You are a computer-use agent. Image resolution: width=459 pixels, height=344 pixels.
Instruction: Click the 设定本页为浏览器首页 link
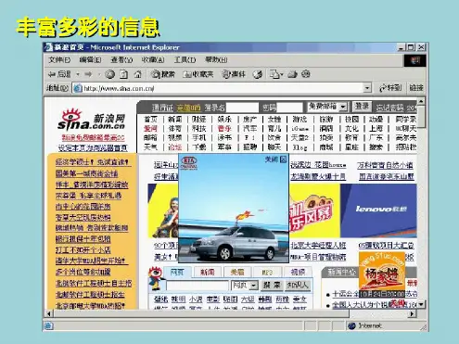93,148
